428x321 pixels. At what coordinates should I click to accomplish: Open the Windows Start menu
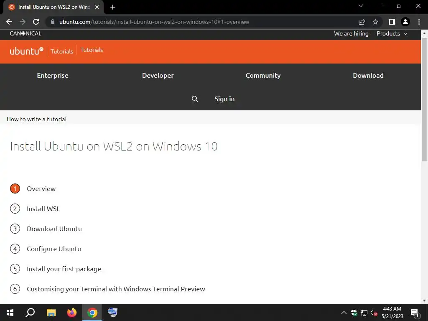[10, 313]
